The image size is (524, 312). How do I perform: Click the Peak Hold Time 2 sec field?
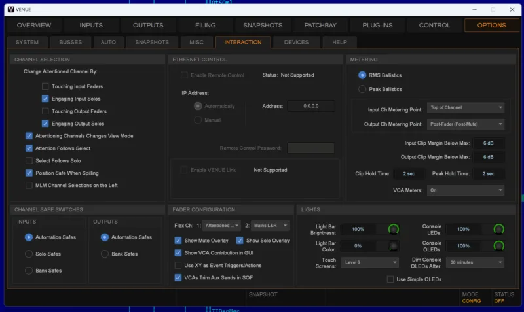[488, 174]
